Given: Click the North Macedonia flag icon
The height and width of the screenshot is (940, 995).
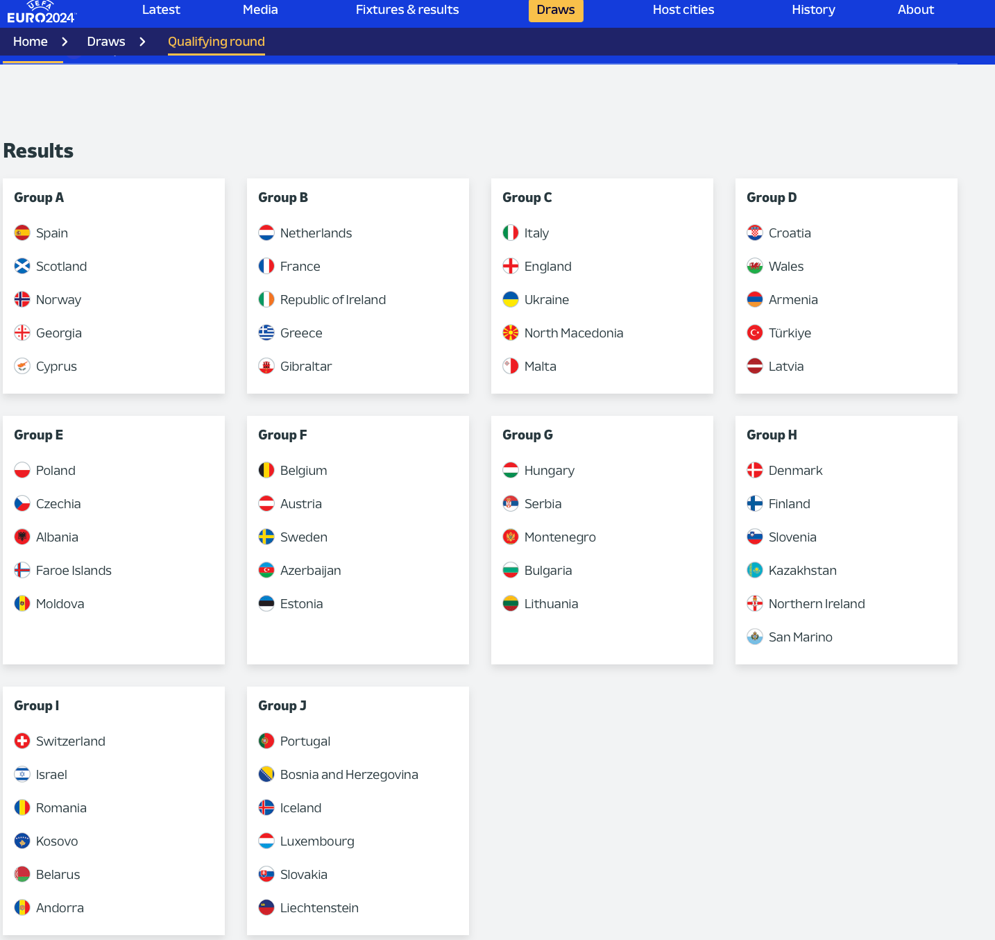Looking at the screenshot, I should 510,333.
